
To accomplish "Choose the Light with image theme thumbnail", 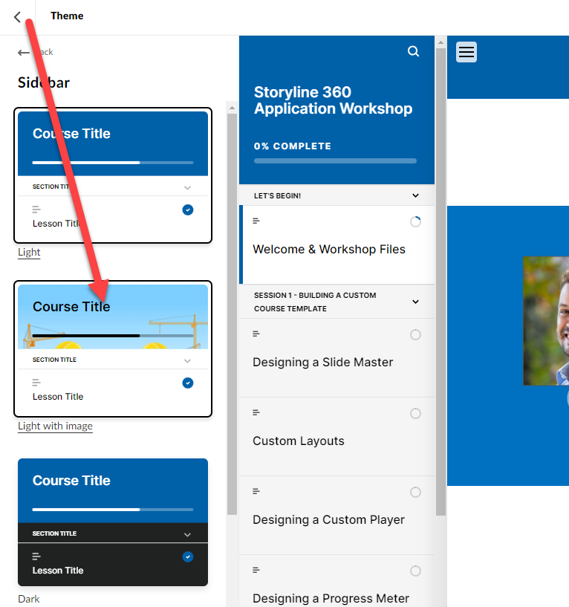I will [x=113, y=348].
